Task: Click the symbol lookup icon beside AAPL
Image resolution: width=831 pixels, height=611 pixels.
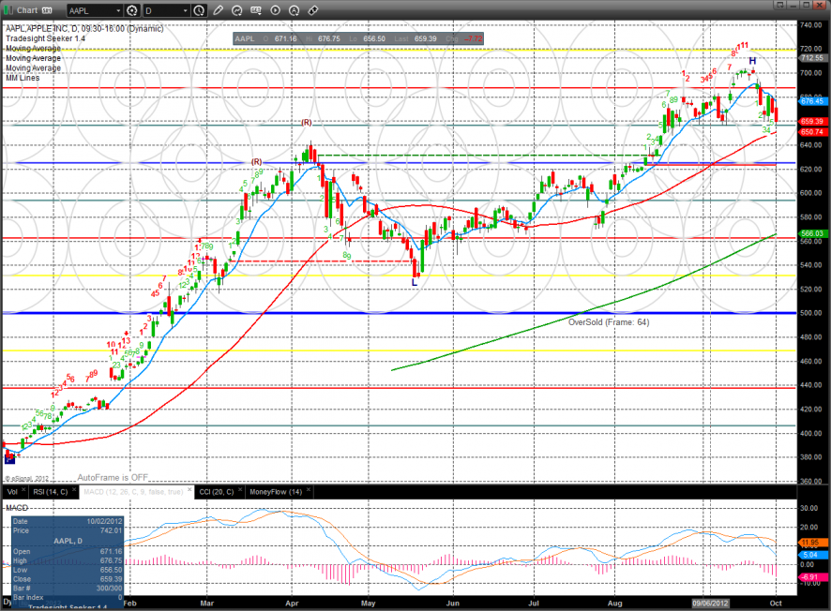Action: [132, 10]
